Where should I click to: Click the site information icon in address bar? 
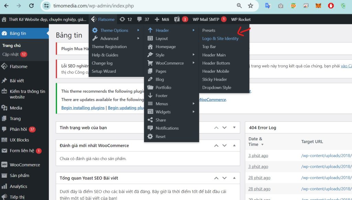pyautogui.click(x=46, y=5)
